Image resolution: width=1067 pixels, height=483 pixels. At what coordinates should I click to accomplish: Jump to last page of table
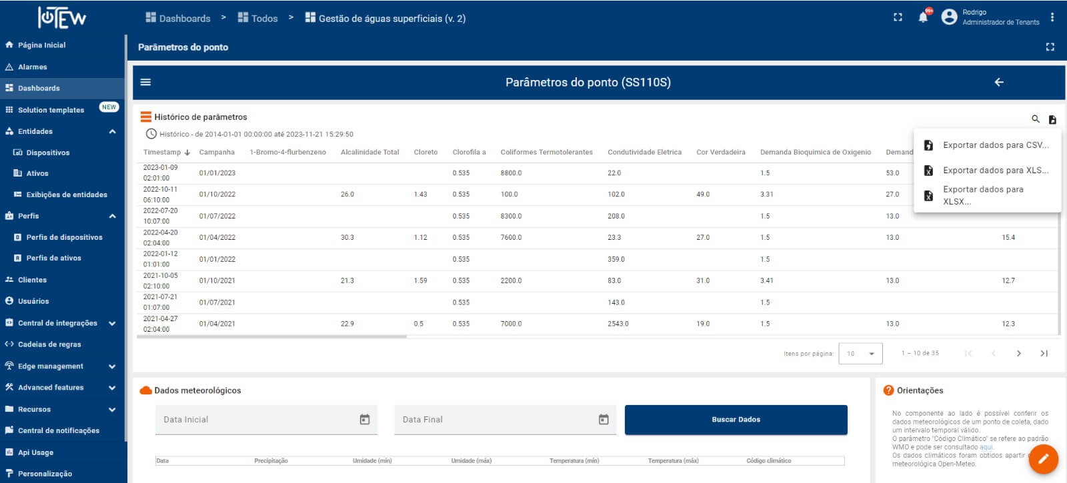click(1044, 353)
